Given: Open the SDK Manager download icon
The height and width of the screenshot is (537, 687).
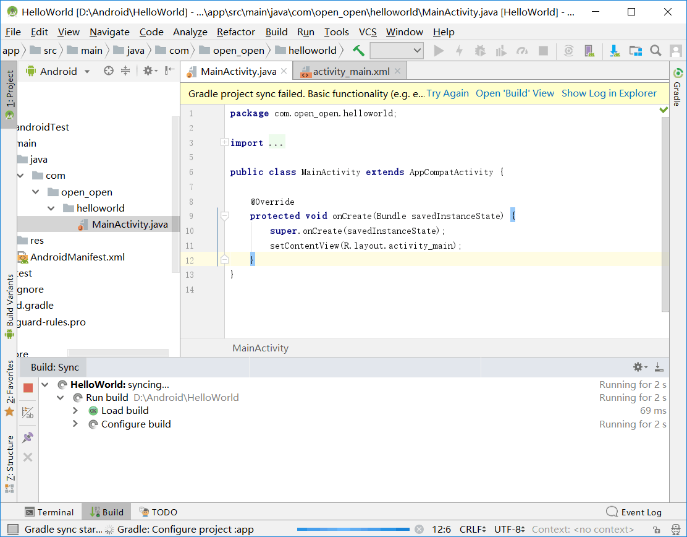Looking at the screenshot, I should click(x=615, y=51).
